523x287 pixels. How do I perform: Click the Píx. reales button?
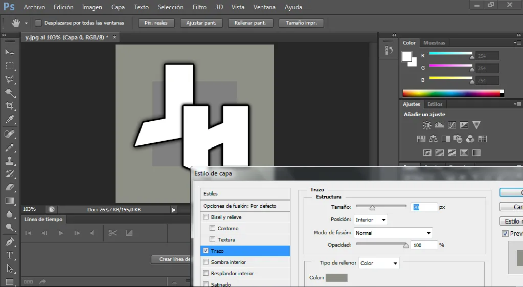tap(156, 23)
